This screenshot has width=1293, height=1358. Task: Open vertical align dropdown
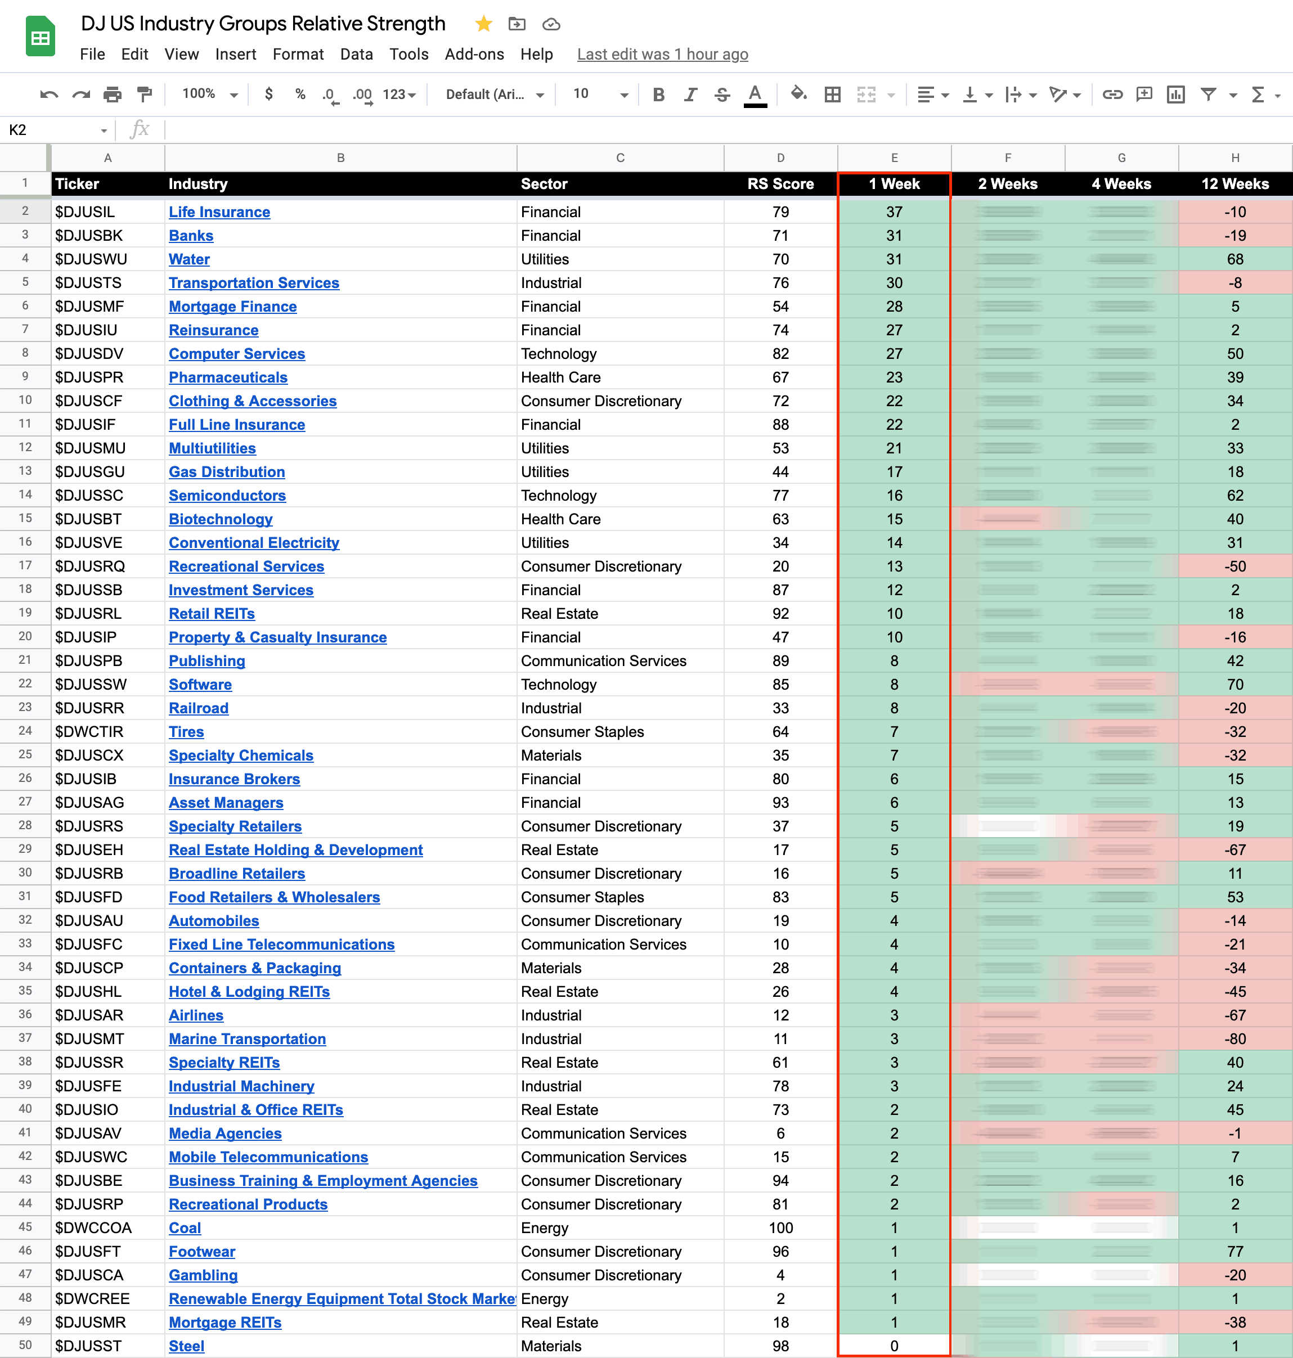click(977, 95)
